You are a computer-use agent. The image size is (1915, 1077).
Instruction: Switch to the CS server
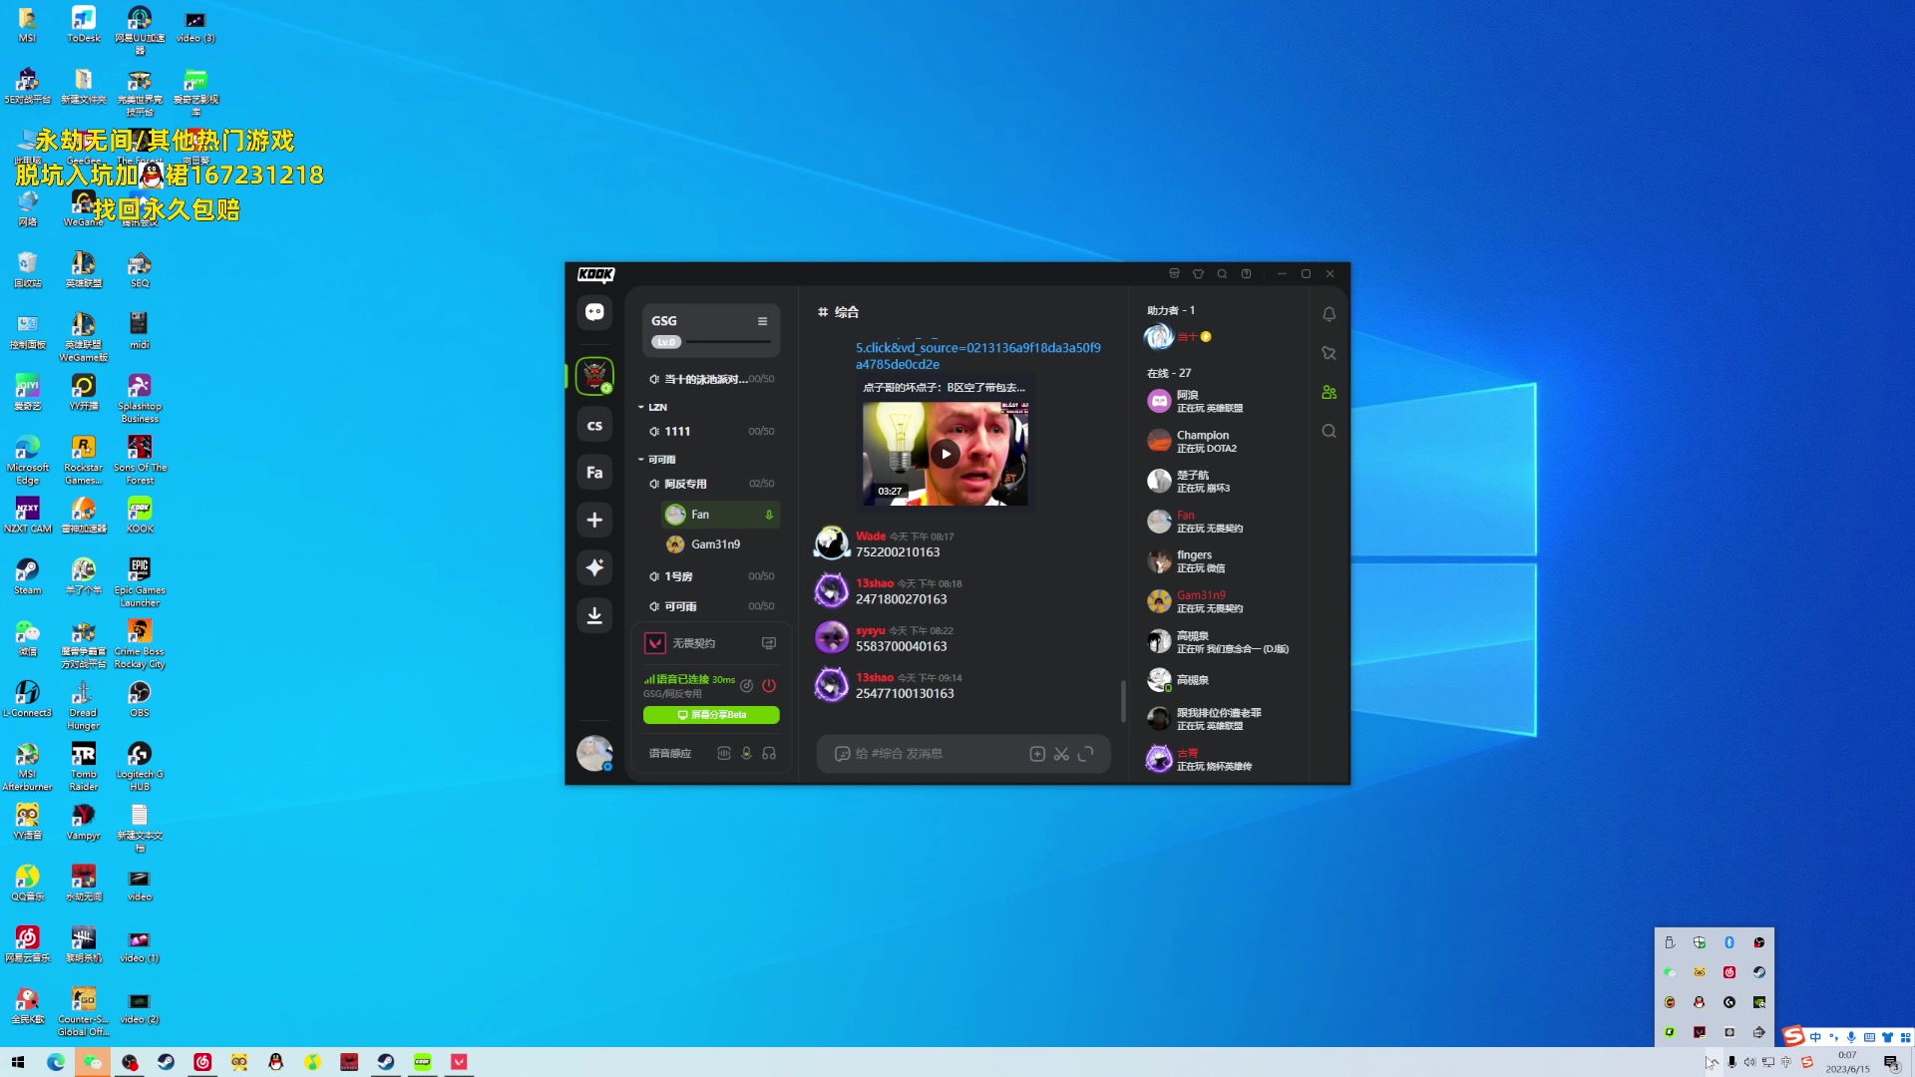click(594, 425)
